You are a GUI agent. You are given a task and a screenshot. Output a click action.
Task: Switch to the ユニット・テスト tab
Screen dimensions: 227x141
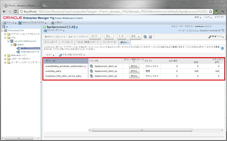tap(110, 43)
